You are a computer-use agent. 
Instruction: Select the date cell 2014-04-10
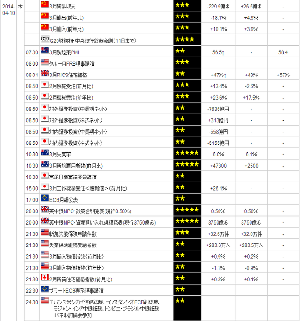point(8,9)
